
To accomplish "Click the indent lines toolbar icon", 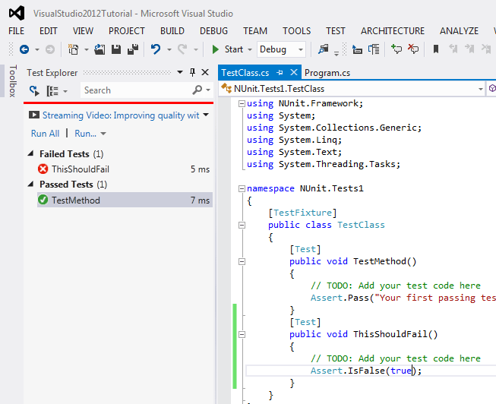I will (374, 49).
